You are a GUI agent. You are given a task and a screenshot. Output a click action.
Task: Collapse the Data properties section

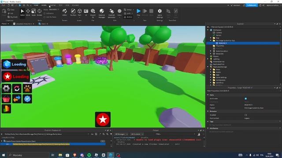(208, 95)
